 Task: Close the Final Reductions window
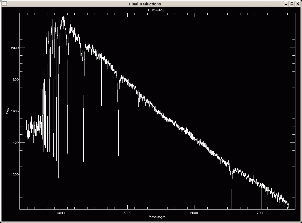click(297, 4)
